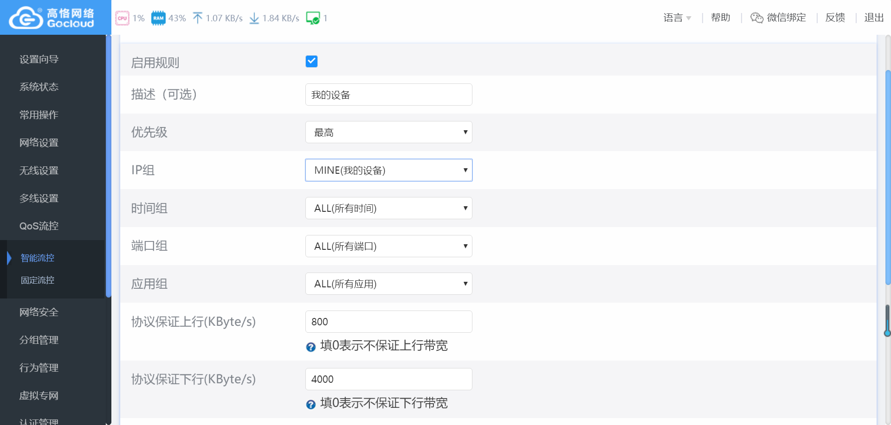Click the CPU usage icon
Screen dimensions: 891x425
tap(122, 18)
